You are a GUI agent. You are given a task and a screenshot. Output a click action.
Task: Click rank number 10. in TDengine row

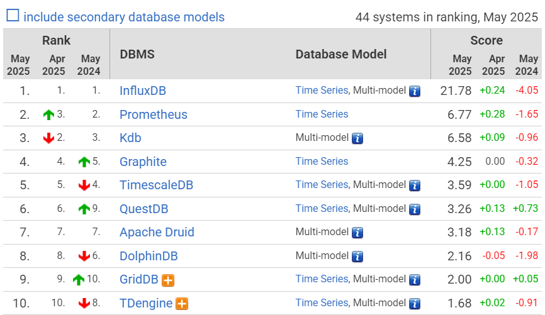coord(21,304)
